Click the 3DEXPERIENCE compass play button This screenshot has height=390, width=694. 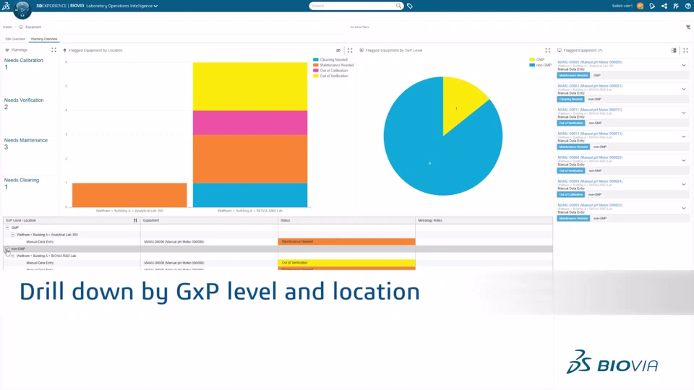pos(22,9)
